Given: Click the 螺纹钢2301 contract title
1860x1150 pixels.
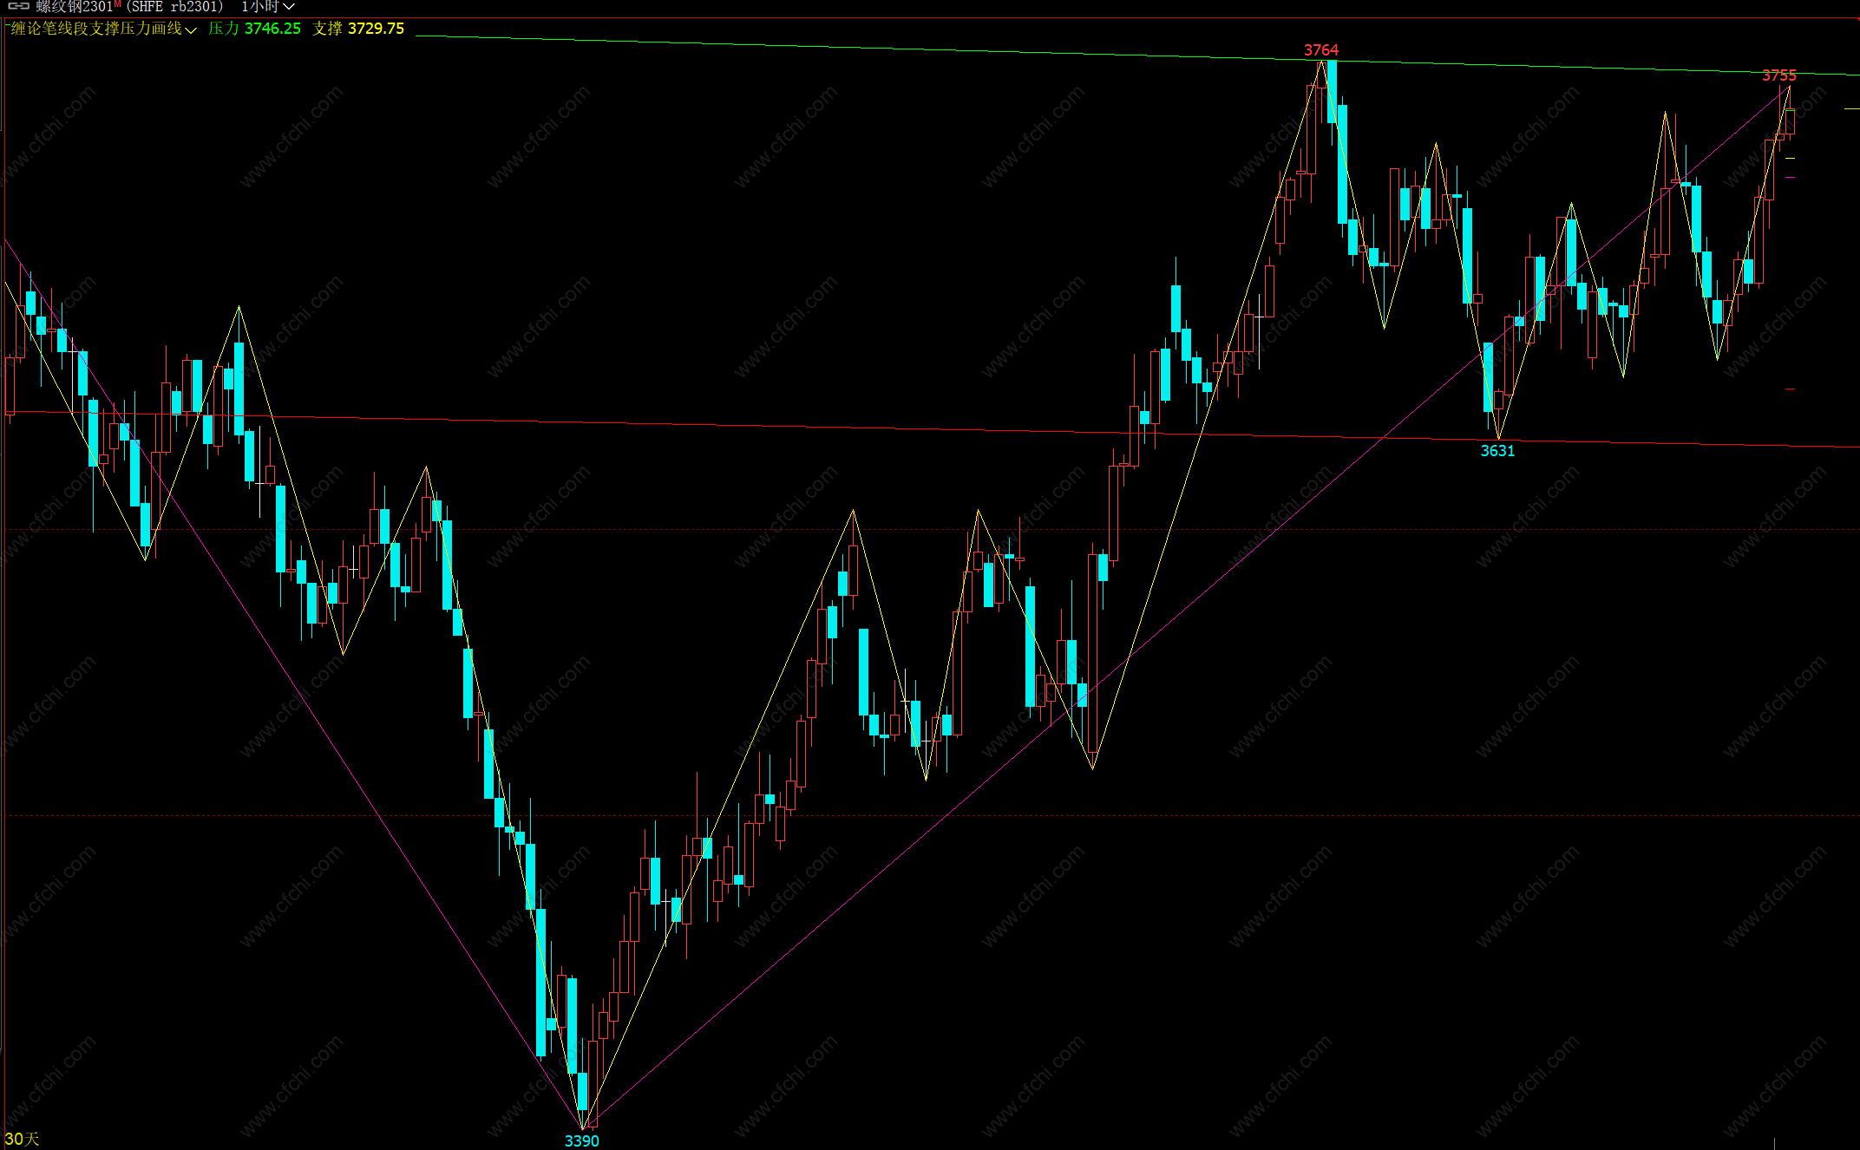Looking at the screenshot, I should 75,6.
